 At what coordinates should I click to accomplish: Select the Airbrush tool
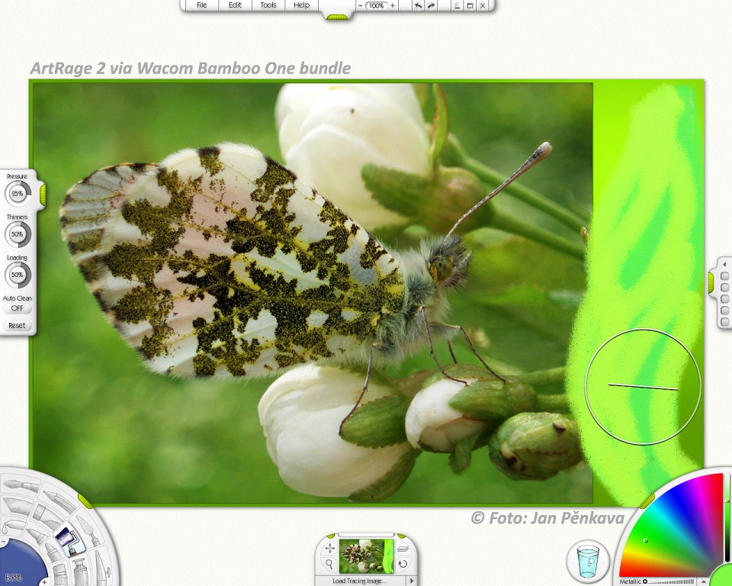point(101,568)
